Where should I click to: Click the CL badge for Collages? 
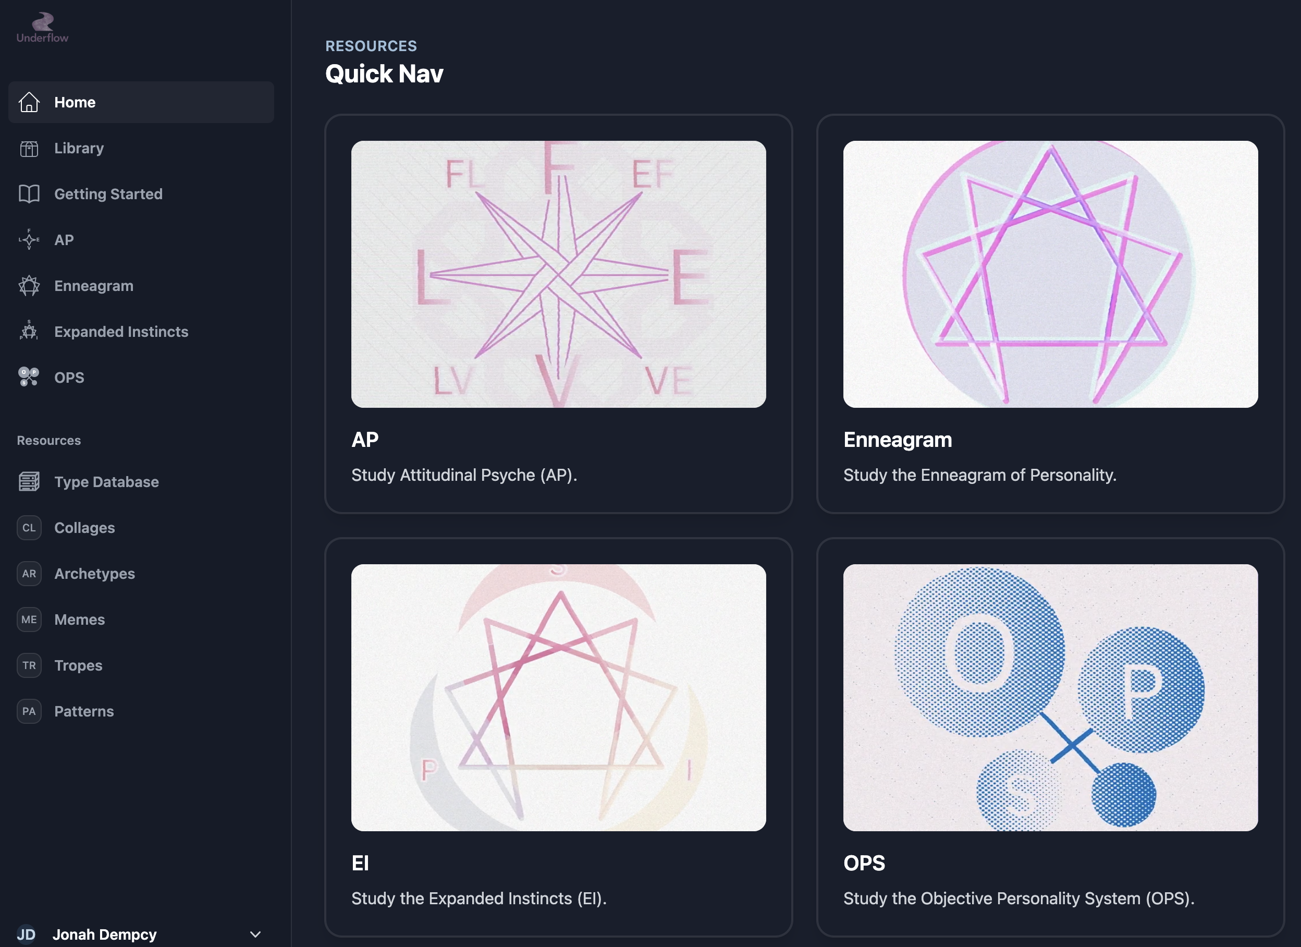[x=29, y=527]
